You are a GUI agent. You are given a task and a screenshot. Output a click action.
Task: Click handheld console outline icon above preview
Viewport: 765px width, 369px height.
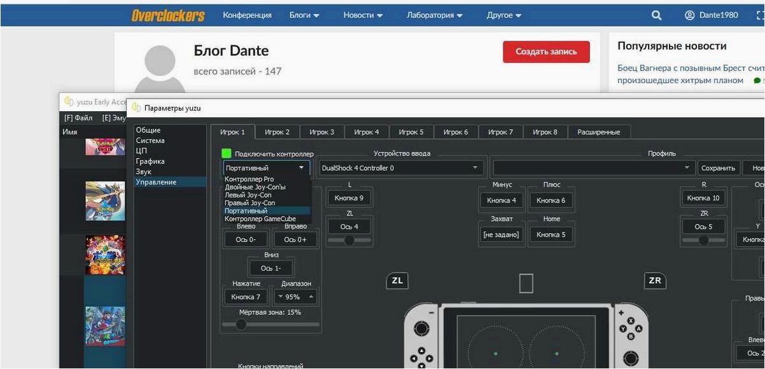point(526,283)
